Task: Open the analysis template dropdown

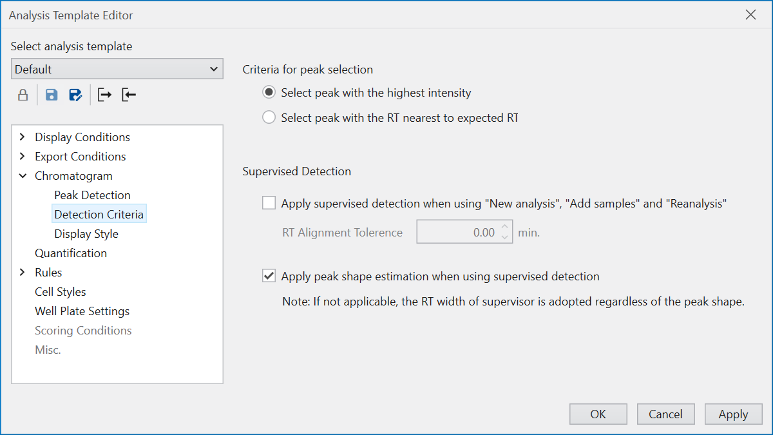Action: point(213,68)
